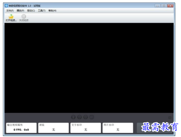Open the 文字水印 text watermark panel
This screenshot has width=181, height=137.
pyautogui.click(x=86, y=128)
